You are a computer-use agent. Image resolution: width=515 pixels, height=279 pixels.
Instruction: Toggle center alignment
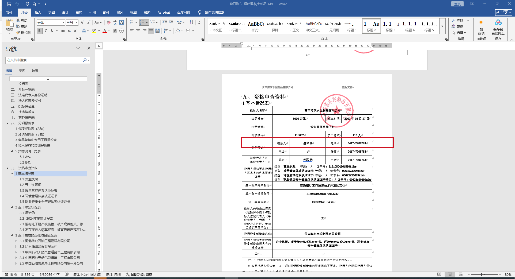pyautogui.click(x=138, y=31)
